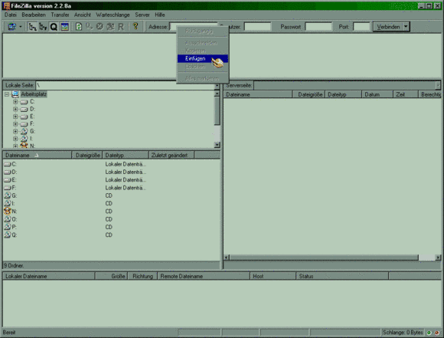Image resolution: width=444 pixels, height=338 pixels.
Task: Focus the Port input field
Action: click(x=361, y=27)
